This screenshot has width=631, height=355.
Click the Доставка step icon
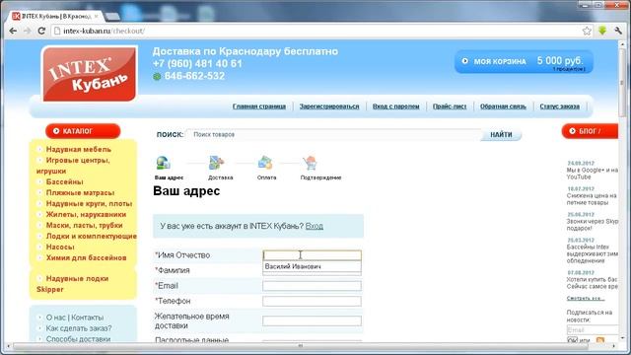tap(217, 163)
